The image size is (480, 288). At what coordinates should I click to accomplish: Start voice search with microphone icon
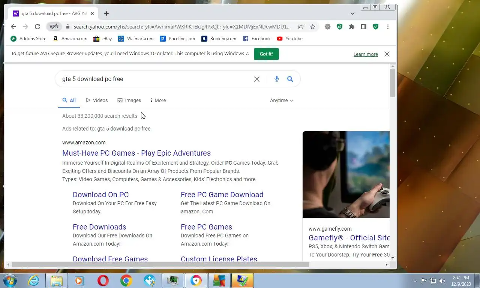[x=277, y=79]
